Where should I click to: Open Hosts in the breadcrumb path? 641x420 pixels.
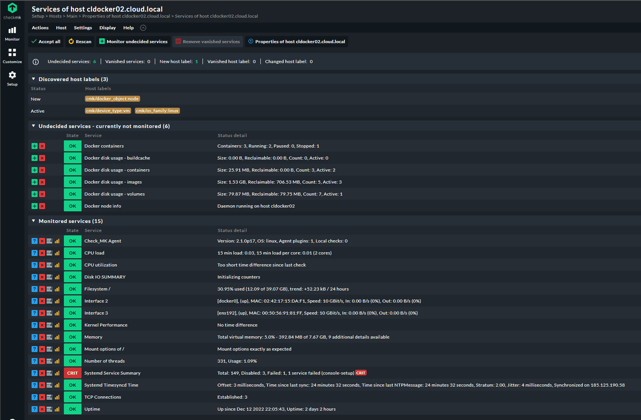pyautogui.click(x=55, y=16)
